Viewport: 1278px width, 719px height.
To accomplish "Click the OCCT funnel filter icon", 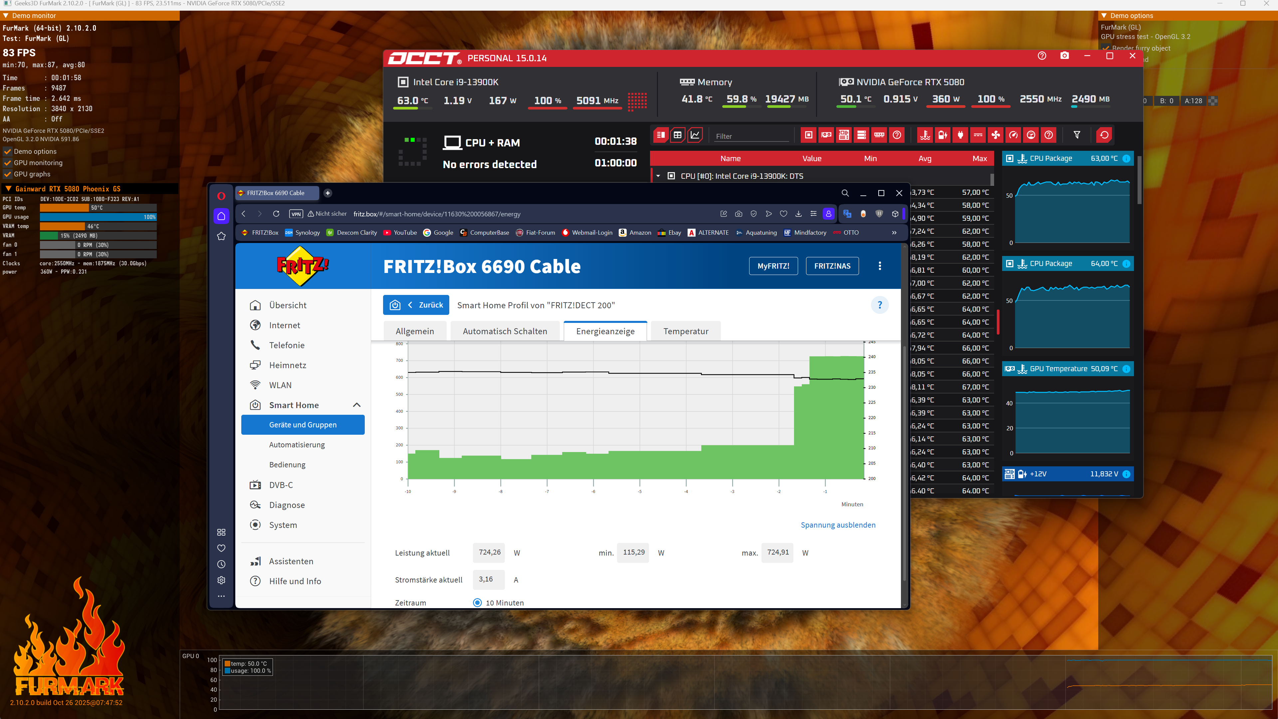I will 1077,135.
